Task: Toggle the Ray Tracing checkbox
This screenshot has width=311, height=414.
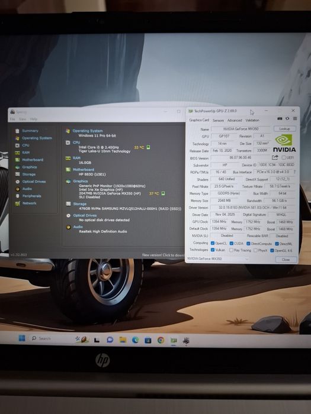Action: tap(231, 250)
